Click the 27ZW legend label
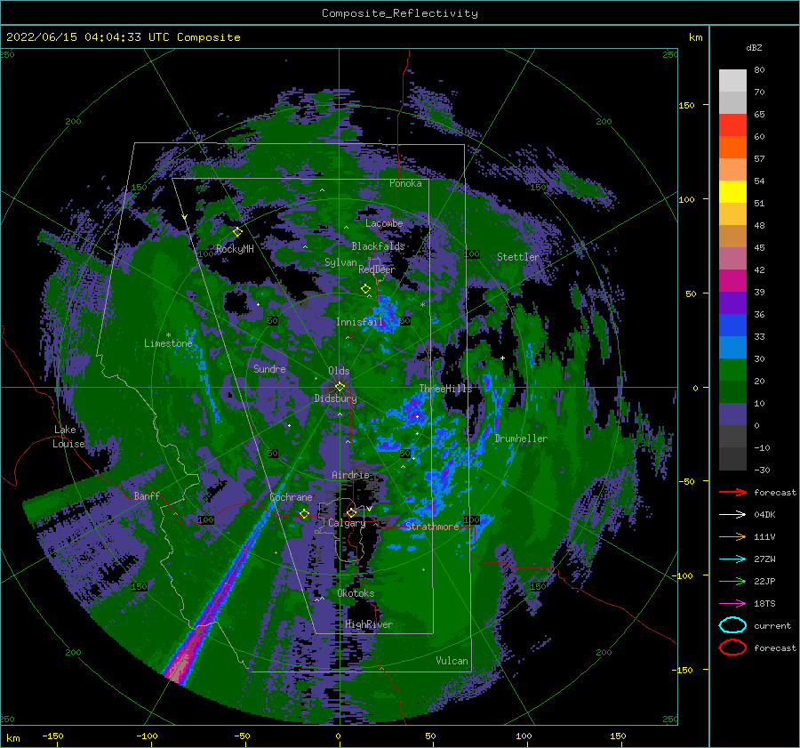Screen dimensions: 800x748 (x=764, y=559)
